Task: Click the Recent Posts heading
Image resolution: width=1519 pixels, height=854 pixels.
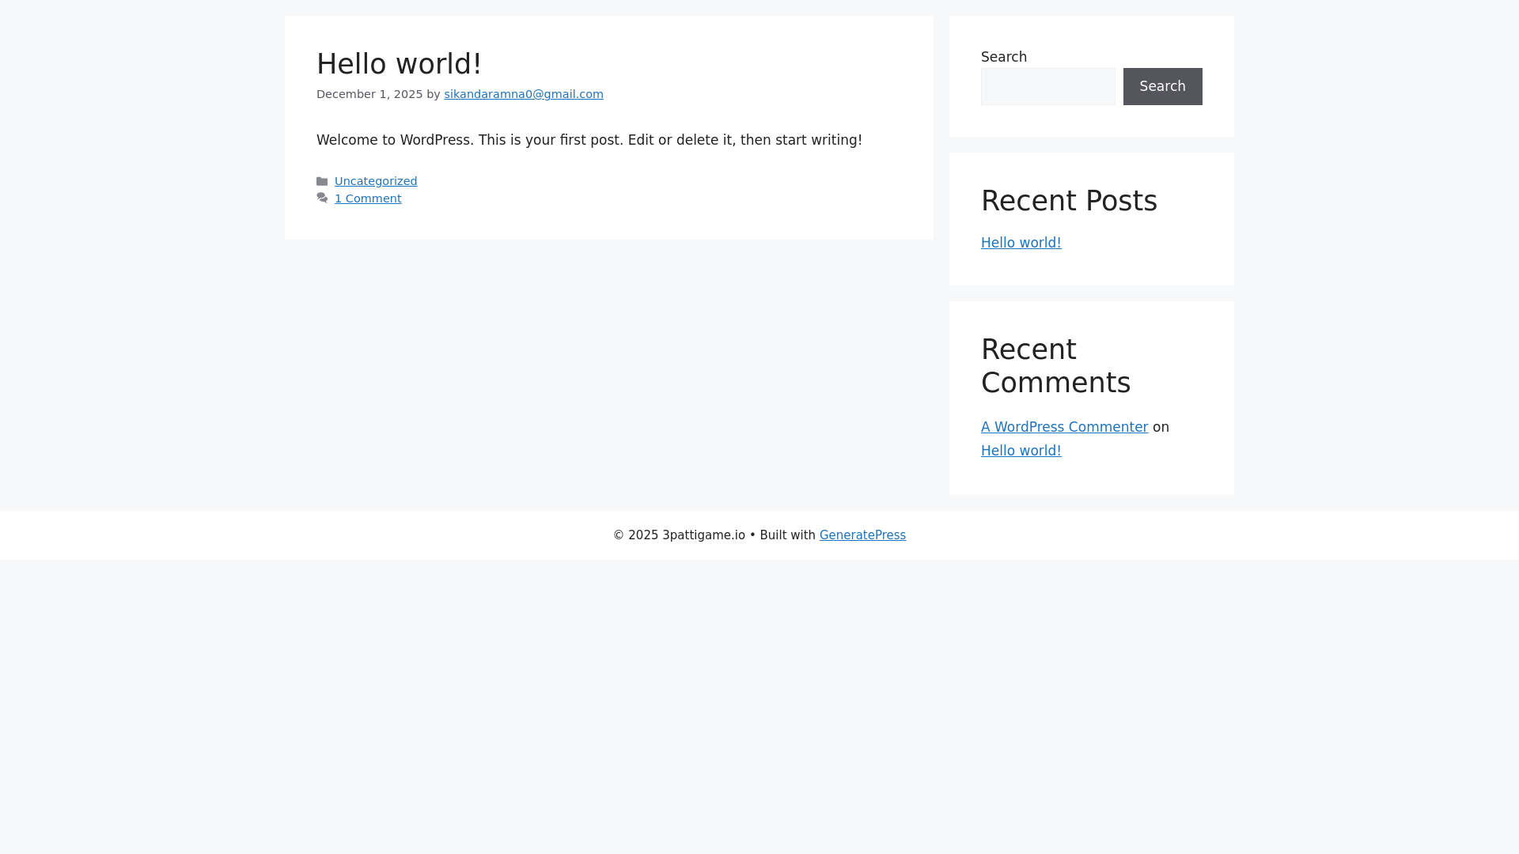Action: [1068, 201]
